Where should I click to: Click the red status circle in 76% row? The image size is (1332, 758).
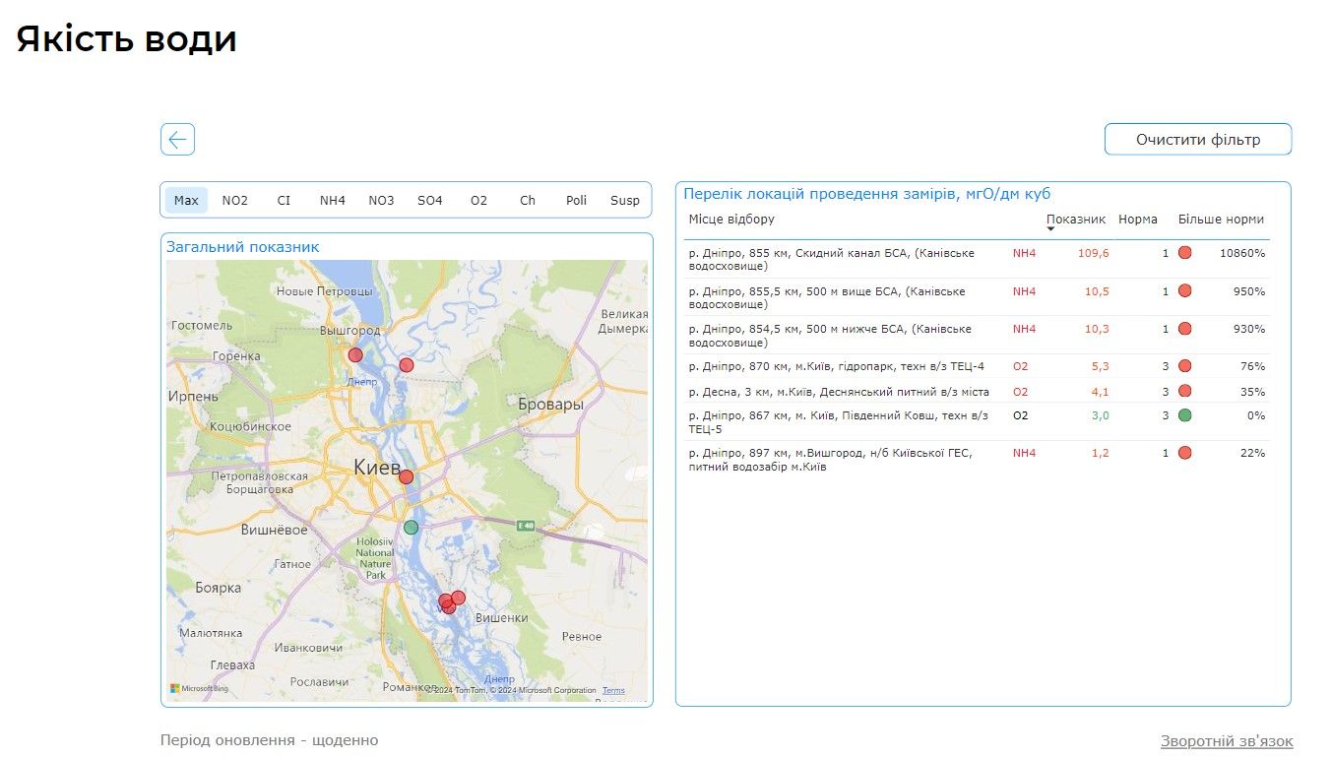[1184, 366]
